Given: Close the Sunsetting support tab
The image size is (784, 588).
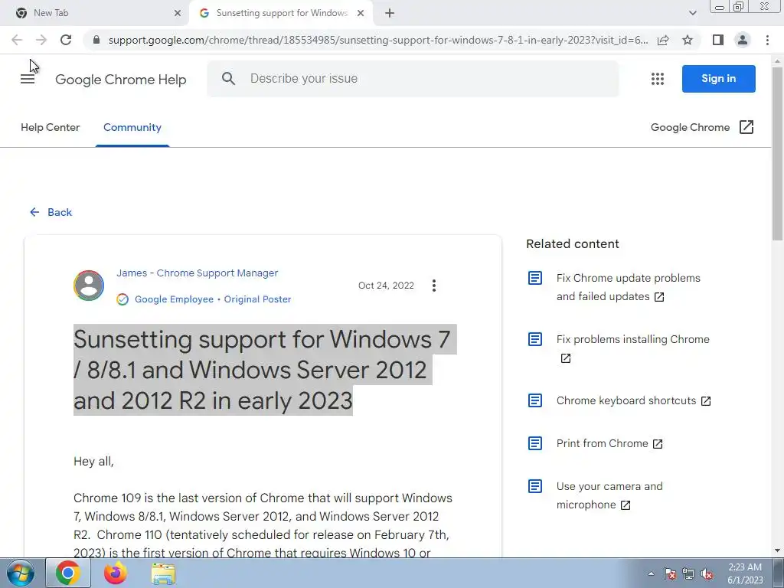Looking at the screenshot, I should 361,14.
